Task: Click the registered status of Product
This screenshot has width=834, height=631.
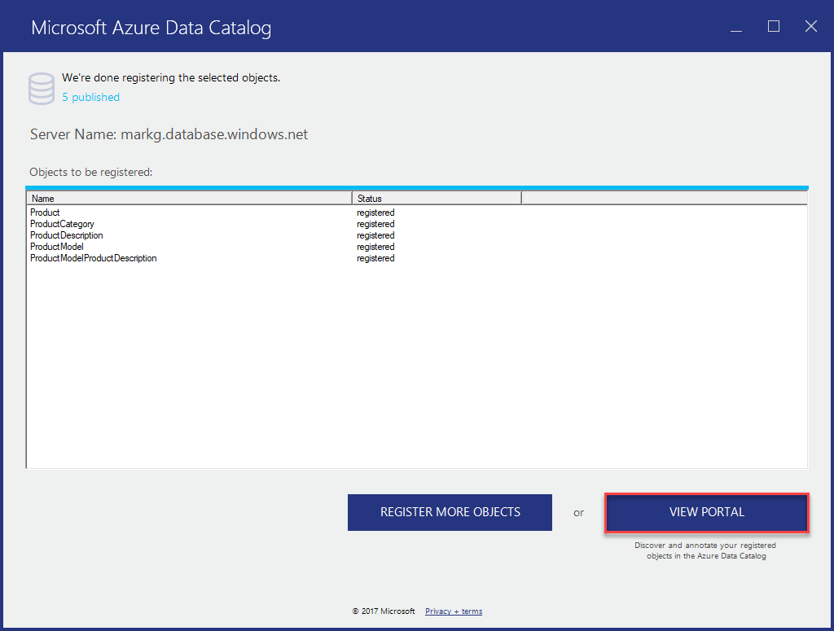Action: coord(375,213)
